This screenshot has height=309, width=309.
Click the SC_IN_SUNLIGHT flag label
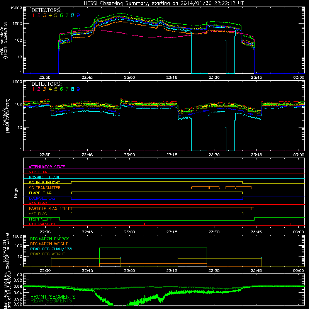pyautogui.click(x=44, y=182)
